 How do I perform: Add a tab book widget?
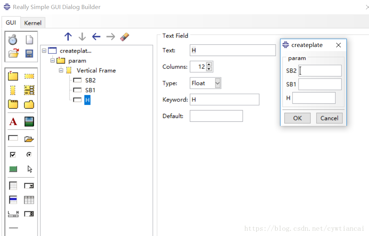13,104
